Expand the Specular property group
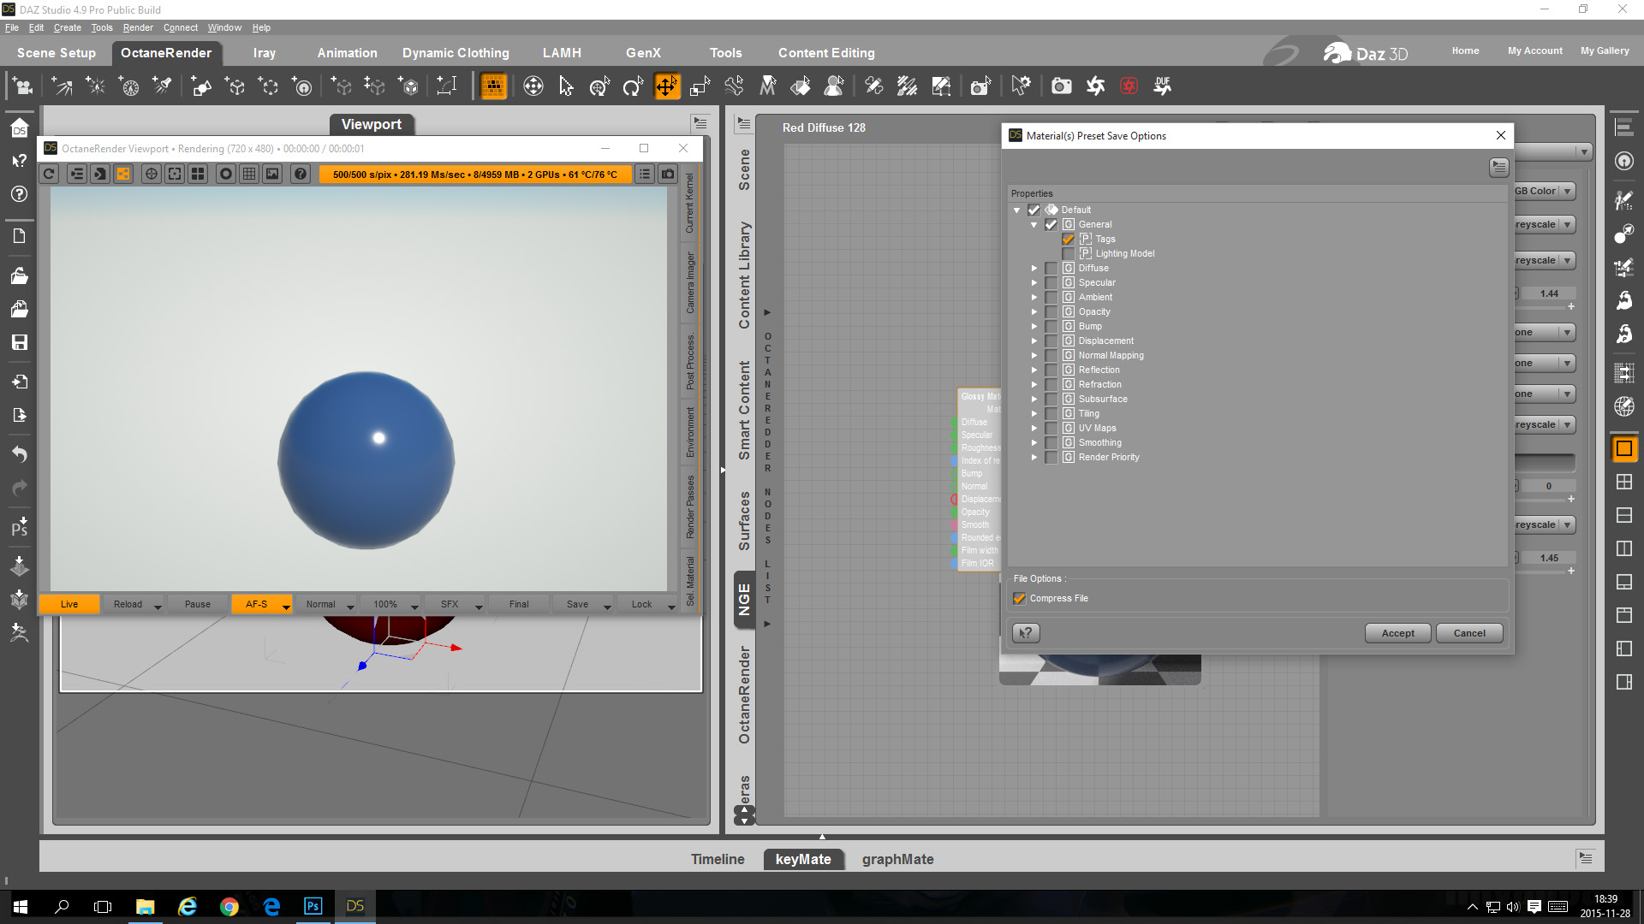 click(x=1033, y=283)
